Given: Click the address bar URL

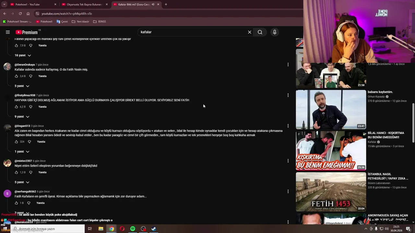Looking at the screenshot, I should (x=67, y=14).
